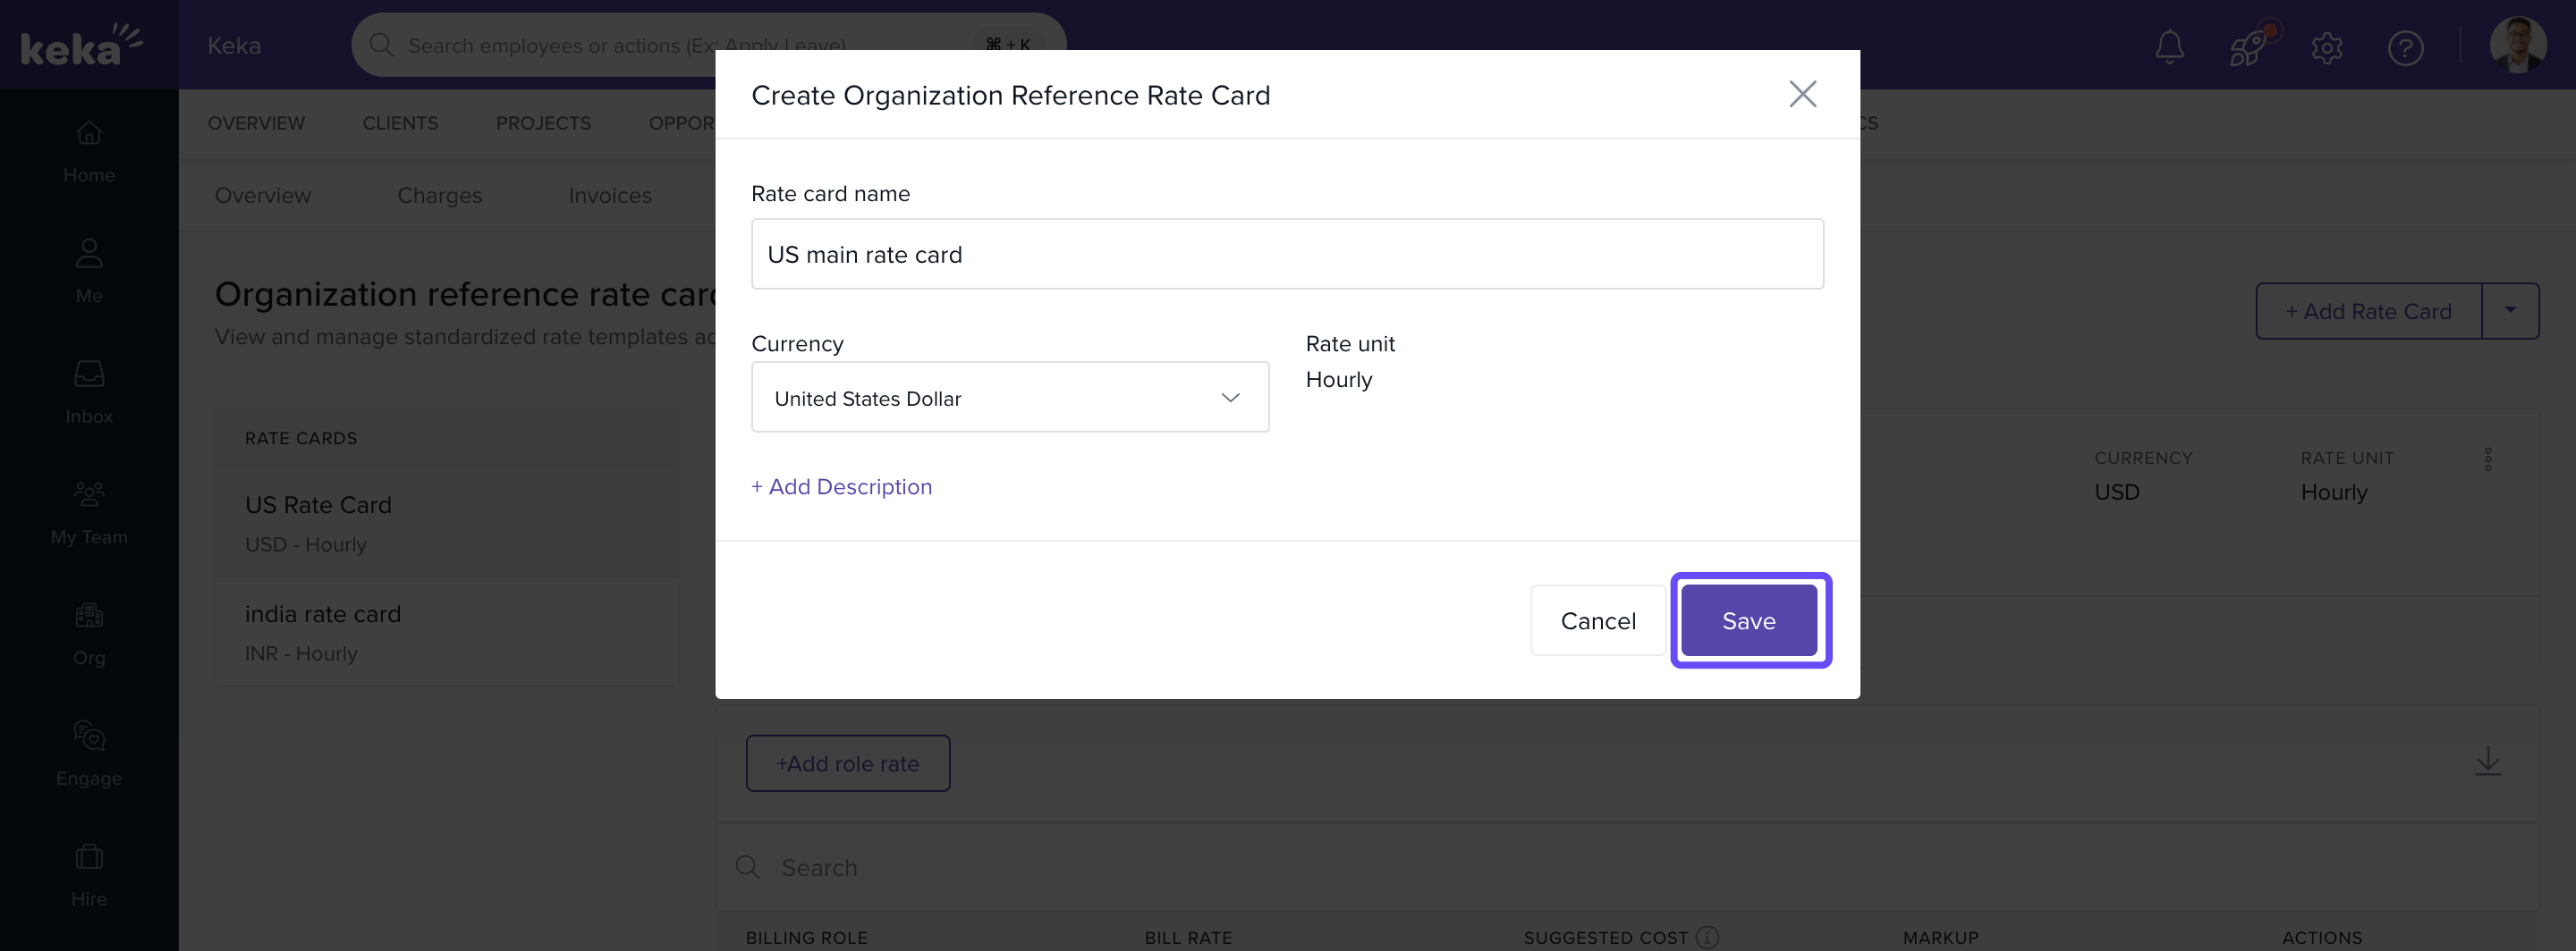Cancel the rate card creation
The image size is (2576, 951).
coord(1597,620)
